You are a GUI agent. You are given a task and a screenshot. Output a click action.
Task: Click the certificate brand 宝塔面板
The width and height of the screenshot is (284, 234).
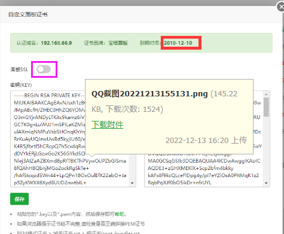[x=118, y=43]
